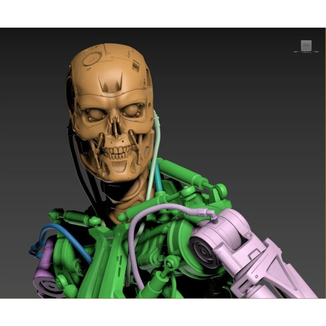Click the circular vent on the forehead

click(91, 58)
